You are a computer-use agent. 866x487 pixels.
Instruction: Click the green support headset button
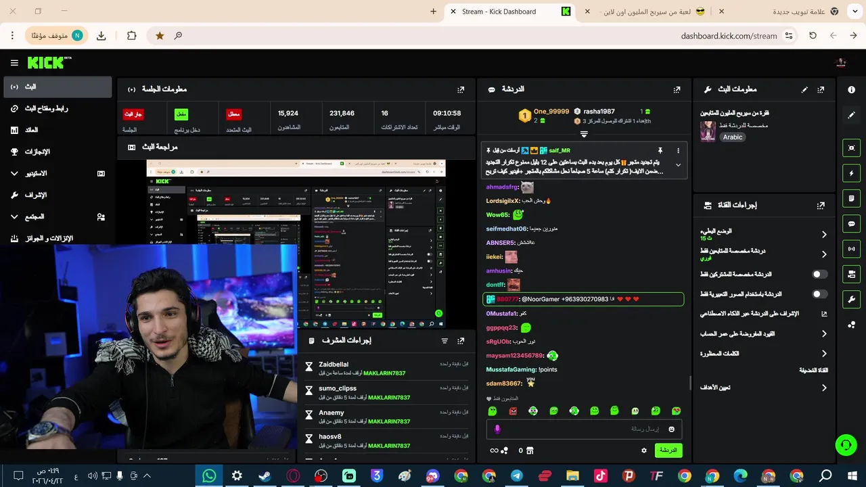pyautogui.click(x=846, y=444)
